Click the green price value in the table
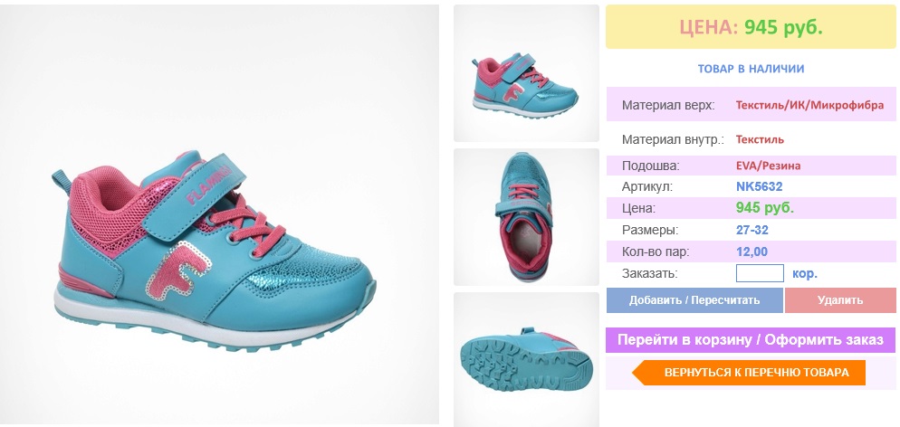900x427 pixels. 764,208
